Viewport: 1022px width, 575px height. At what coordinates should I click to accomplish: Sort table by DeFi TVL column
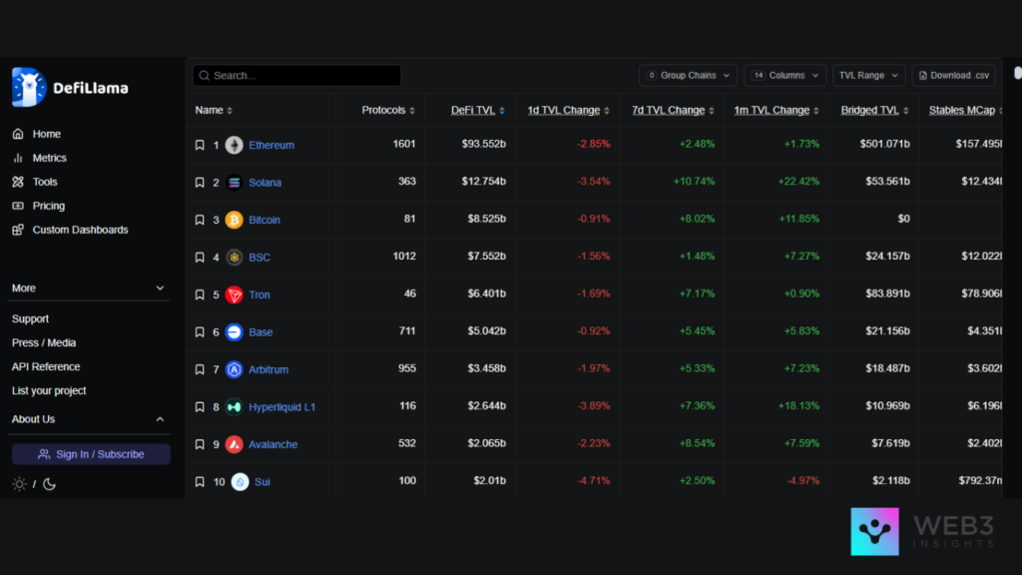478,110
